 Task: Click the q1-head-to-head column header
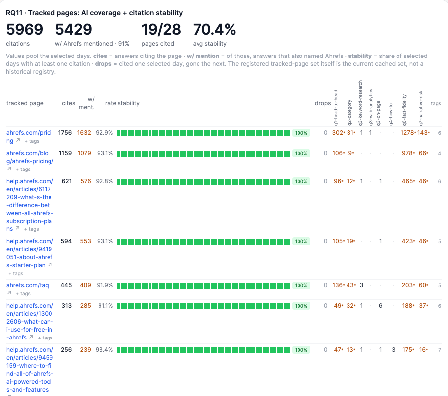336,108
